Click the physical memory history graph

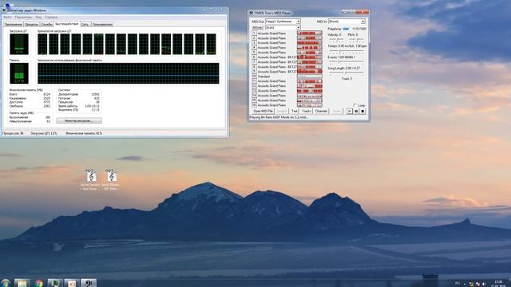[x=128, y=73]
